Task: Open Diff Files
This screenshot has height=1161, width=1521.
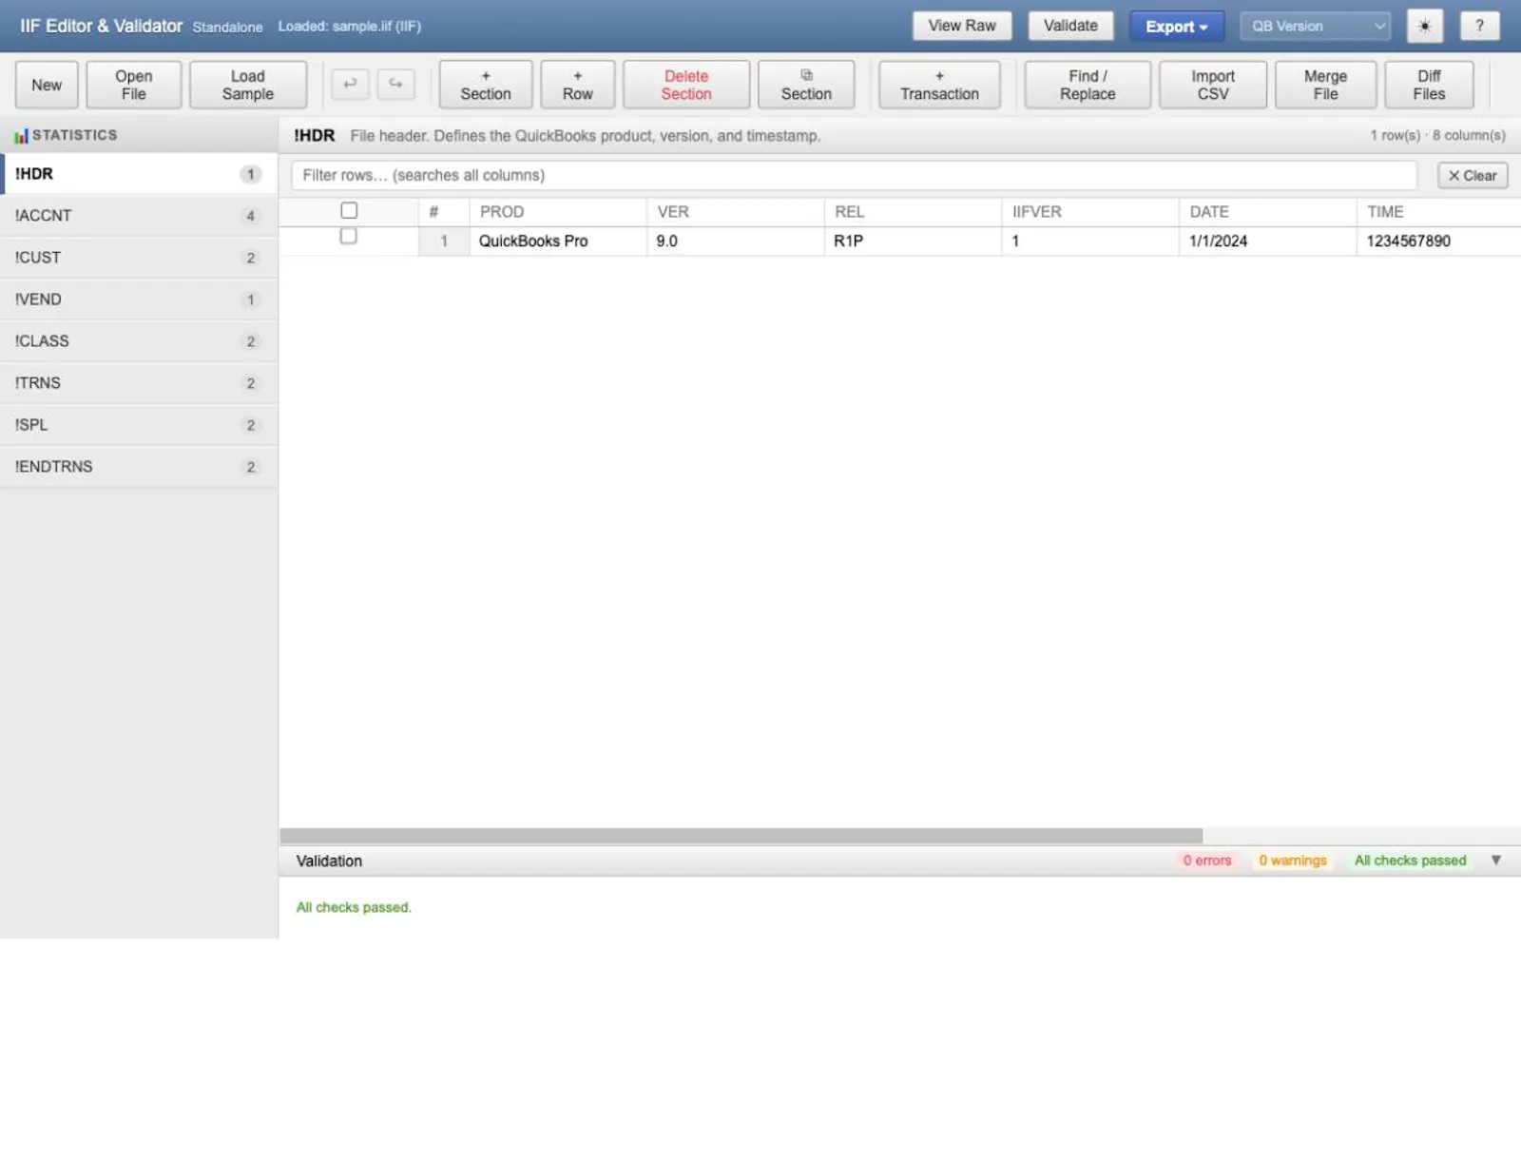Action: coord(1429,85)
